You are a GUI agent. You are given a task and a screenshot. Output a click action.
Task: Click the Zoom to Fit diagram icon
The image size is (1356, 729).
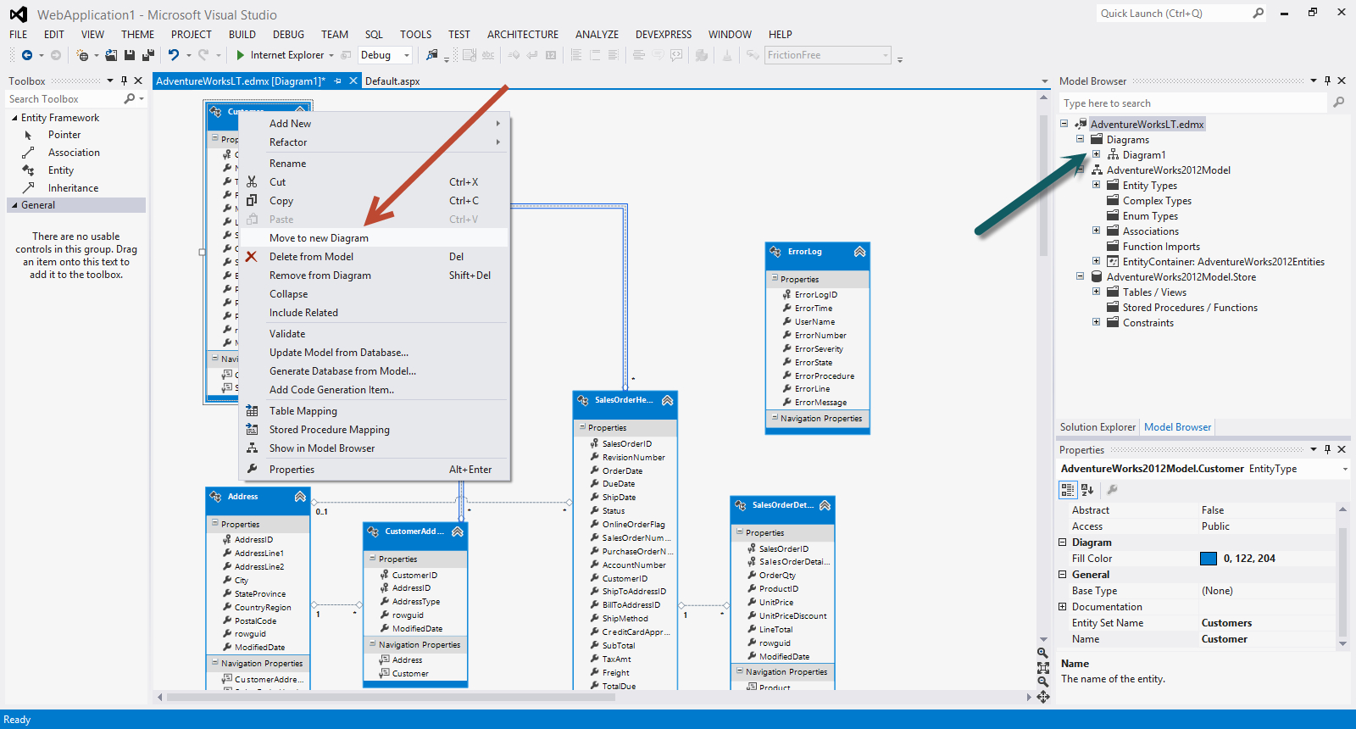pyautogui.click(x=1042, y=667)
